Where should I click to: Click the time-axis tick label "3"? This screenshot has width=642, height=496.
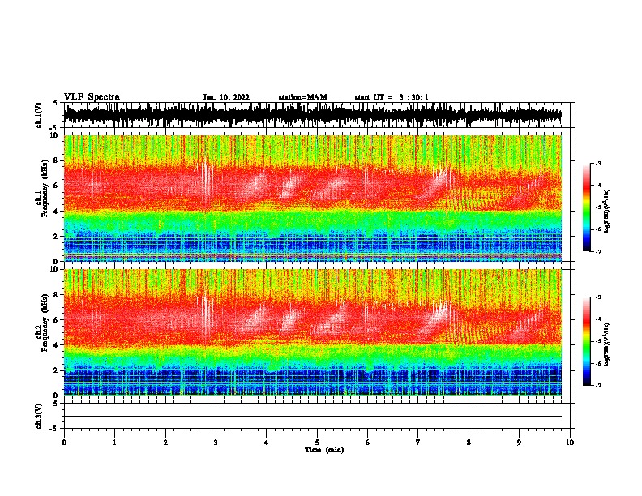pos(216,443)
